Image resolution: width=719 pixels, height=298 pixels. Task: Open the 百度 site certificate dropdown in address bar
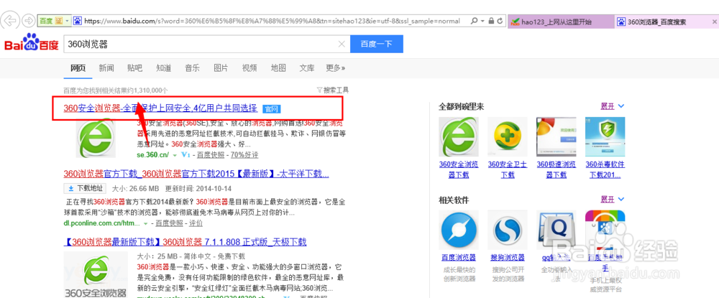[x=54, y=21]
